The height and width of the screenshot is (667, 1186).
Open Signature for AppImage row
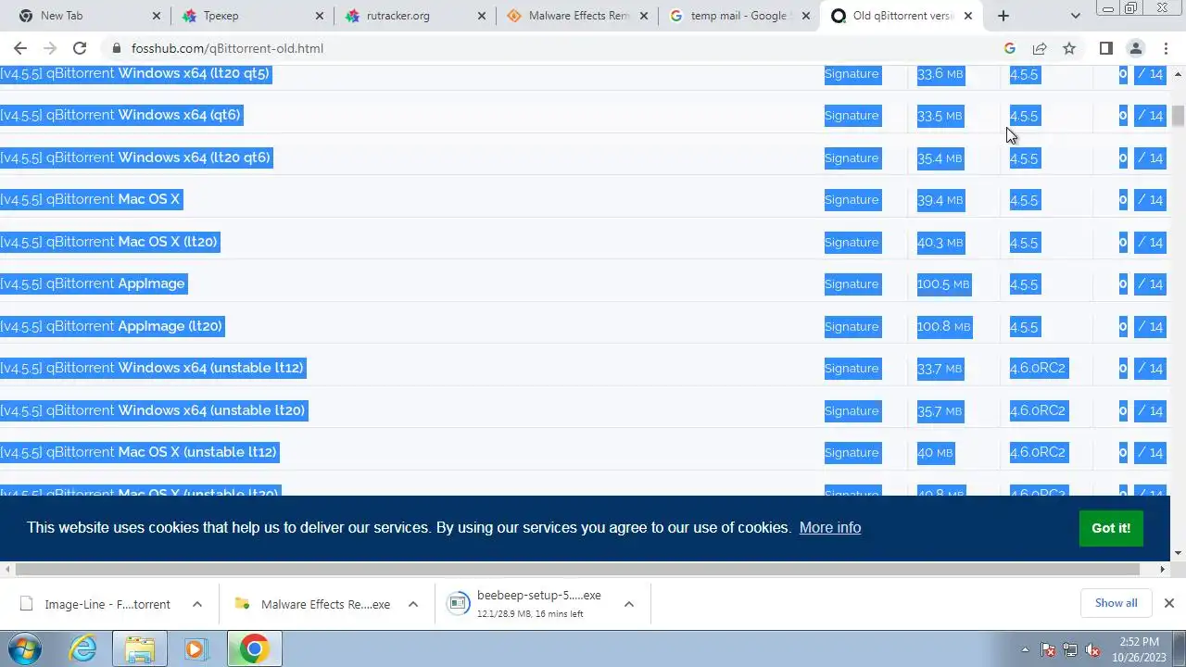[x=852, y=284]
